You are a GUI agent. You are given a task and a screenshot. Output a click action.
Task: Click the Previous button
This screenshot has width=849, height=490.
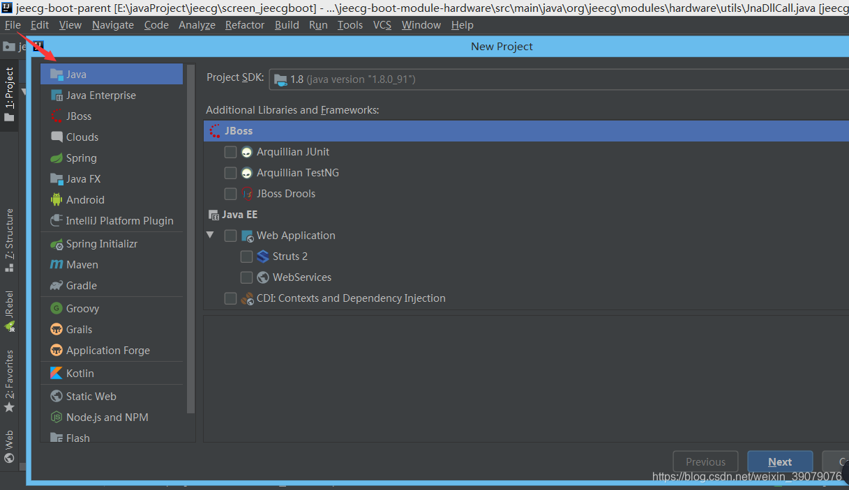[705, 461]
